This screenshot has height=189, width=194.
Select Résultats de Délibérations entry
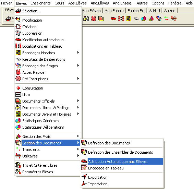pyautogui.click(x=48, y=59)
